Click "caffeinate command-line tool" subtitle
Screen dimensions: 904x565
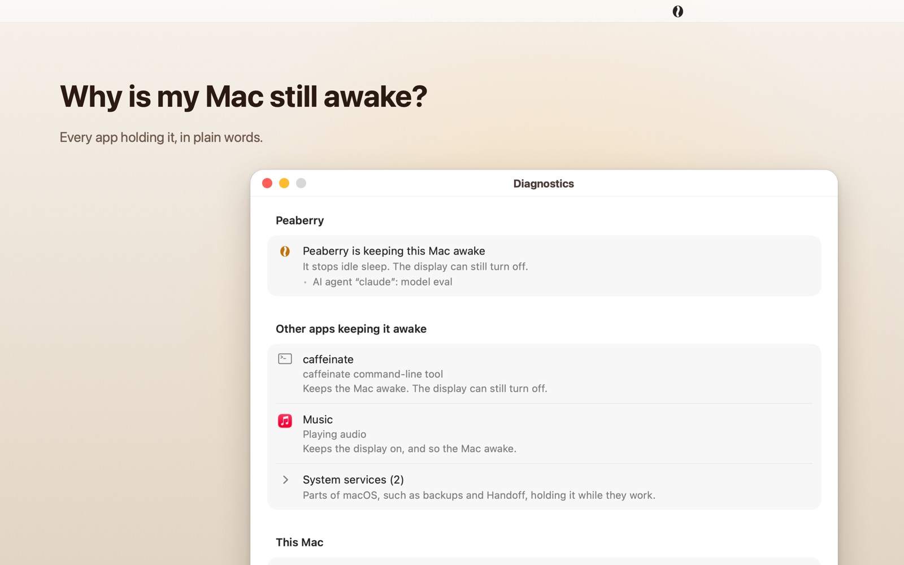[373, 374]
